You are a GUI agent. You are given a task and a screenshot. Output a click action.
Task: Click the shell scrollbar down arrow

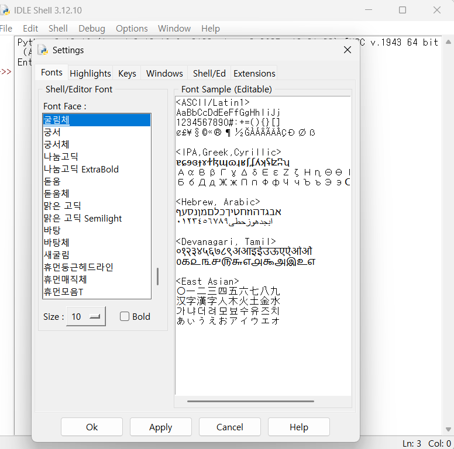[x=448, y=429]
